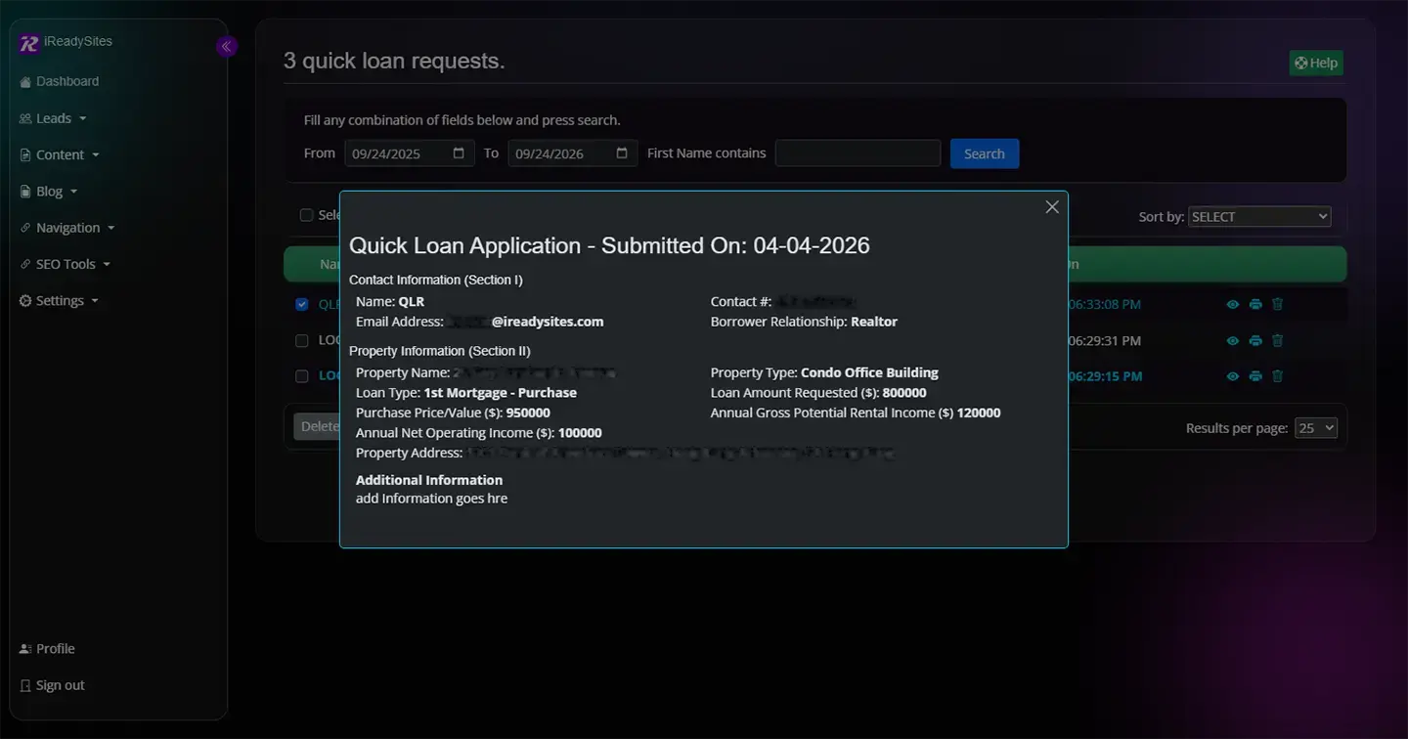The height and width of the screenshot is (739, 1408).
Task: Expand the Blog sidebar menu
Action: point(49,192)
